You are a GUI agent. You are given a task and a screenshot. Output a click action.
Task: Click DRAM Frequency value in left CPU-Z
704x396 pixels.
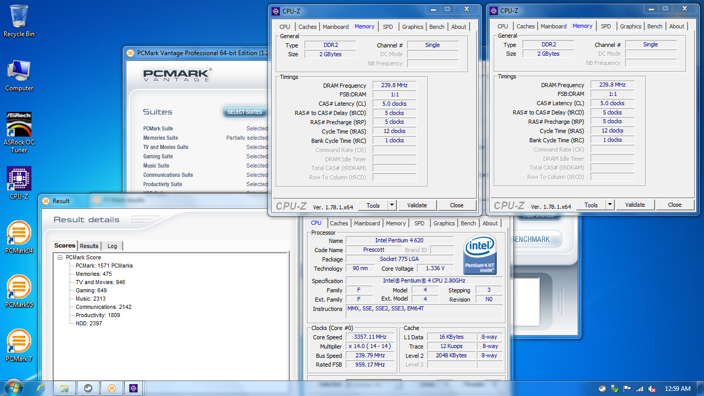coord(394,86)
